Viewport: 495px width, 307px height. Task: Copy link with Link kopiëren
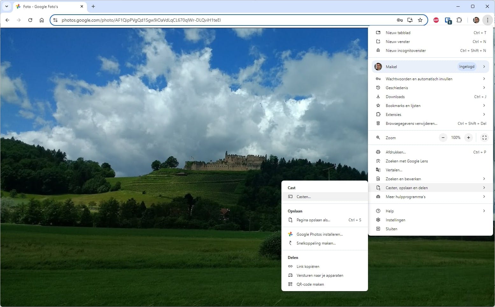click(325, 266)
